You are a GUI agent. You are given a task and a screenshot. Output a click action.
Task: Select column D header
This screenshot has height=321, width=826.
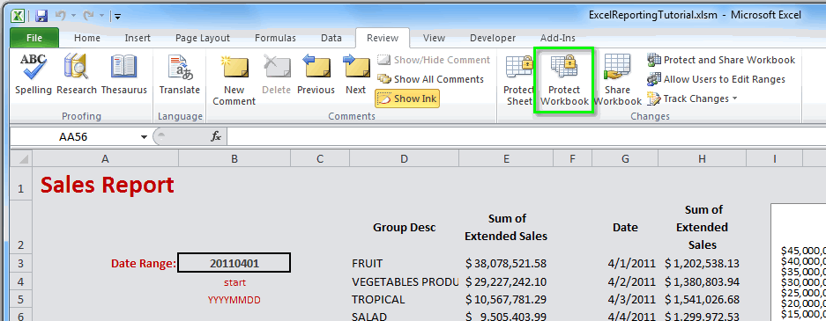point(404,158)
